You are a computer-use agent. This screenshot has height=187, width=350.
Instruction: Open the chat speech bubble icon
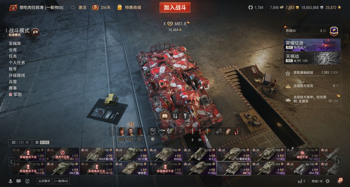point(19,181)
